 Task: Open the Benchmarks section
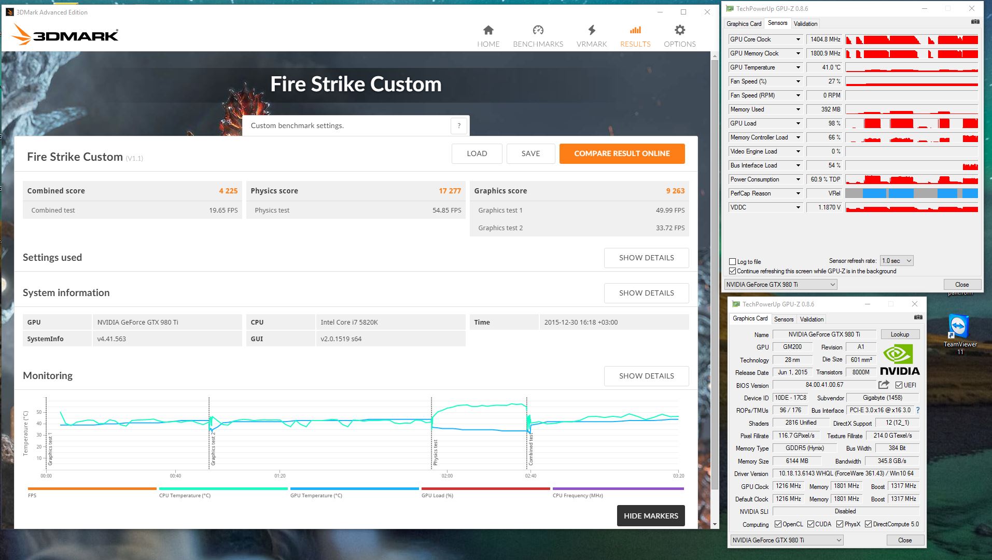(538, 36)
